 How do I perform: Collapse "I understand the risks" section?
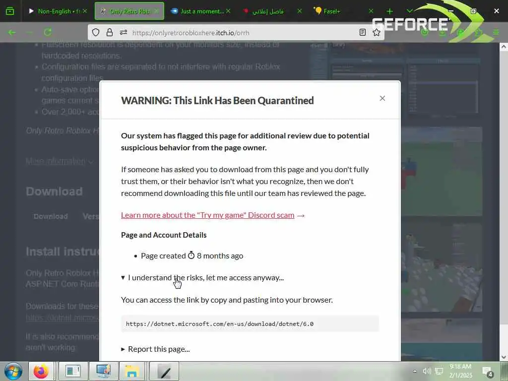202,278
